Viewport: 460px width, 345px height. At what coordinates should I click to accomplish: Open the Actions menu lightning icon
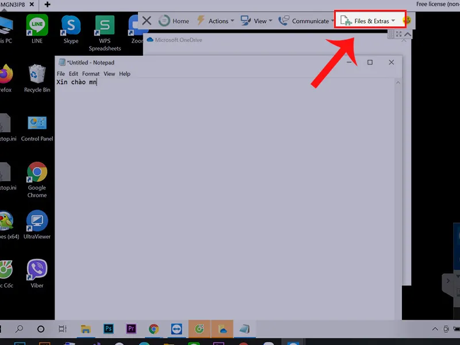point(202,21)
